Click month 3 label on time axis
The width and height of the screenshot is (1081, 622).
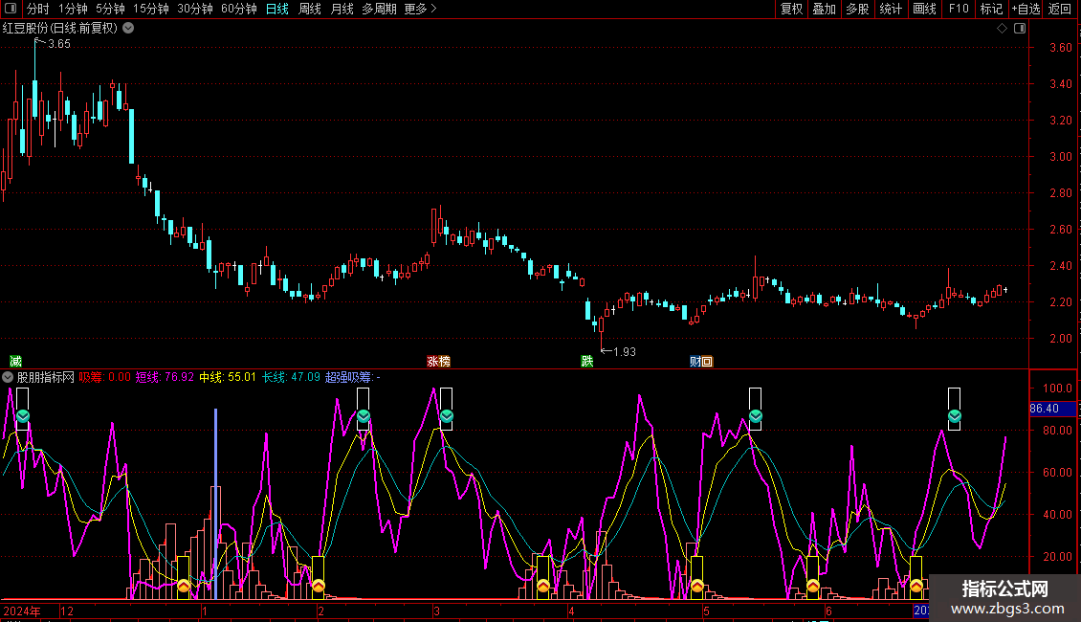click(x=436, y=611)
